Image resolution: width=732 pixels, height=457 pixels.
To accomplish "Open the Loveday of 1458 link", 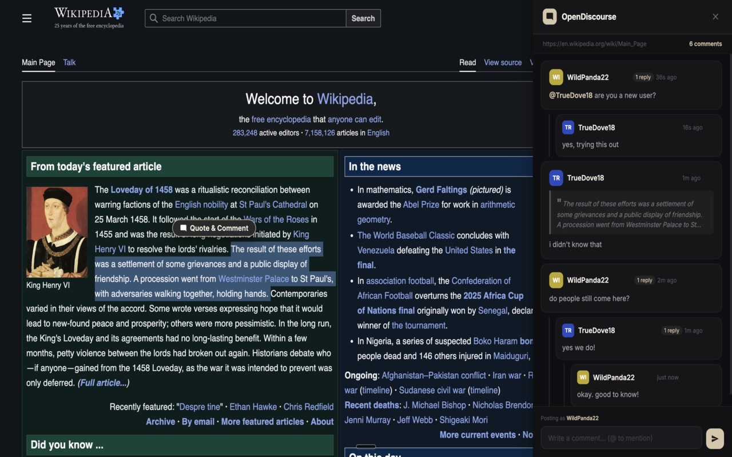I will (x=141, y=190).
